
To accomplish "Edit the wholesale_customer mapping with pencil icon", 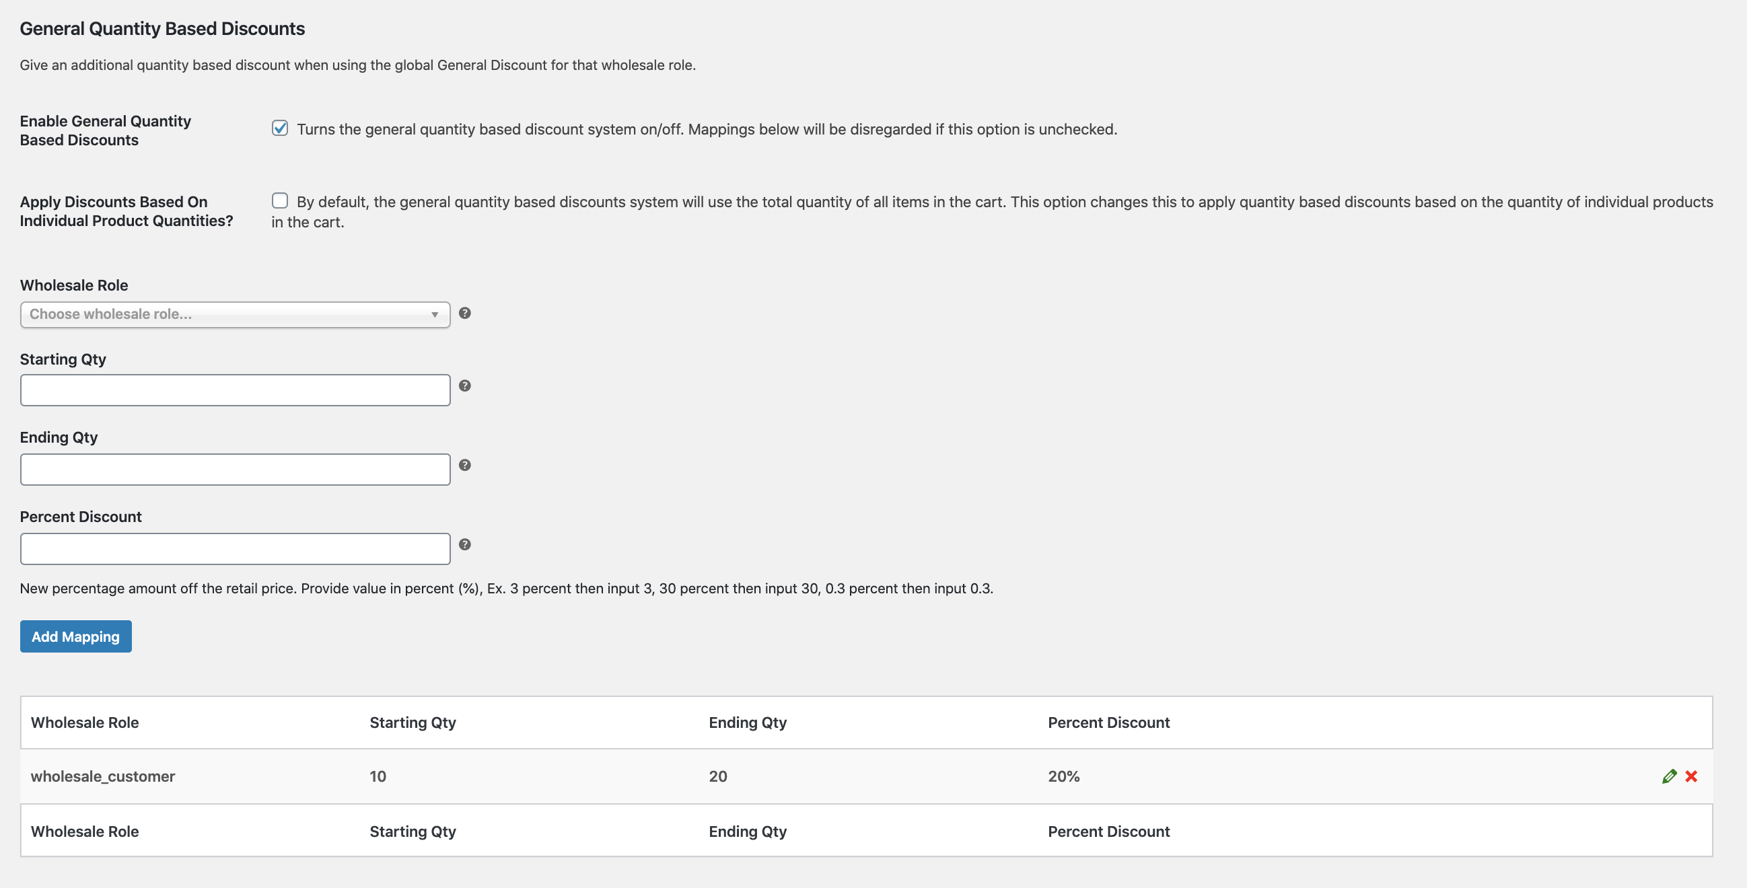I will 1669,776.
